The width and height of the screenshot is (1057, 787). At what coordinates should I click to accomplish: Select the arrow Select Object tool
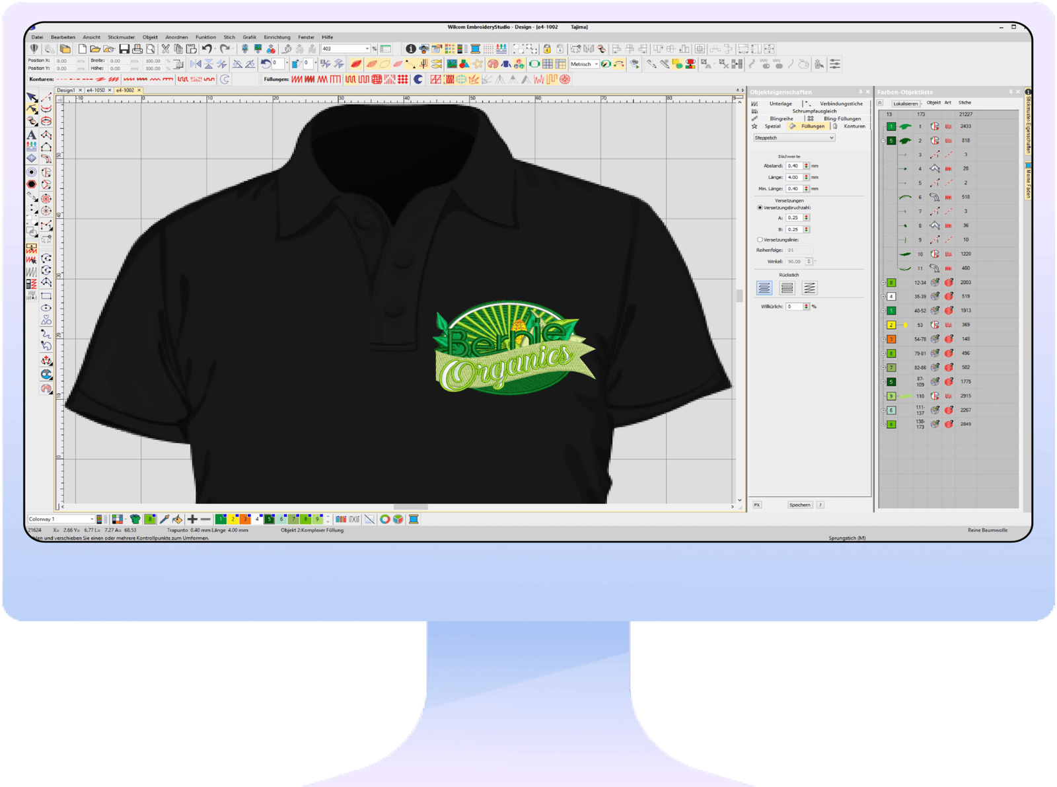click(x=31, y=98)
